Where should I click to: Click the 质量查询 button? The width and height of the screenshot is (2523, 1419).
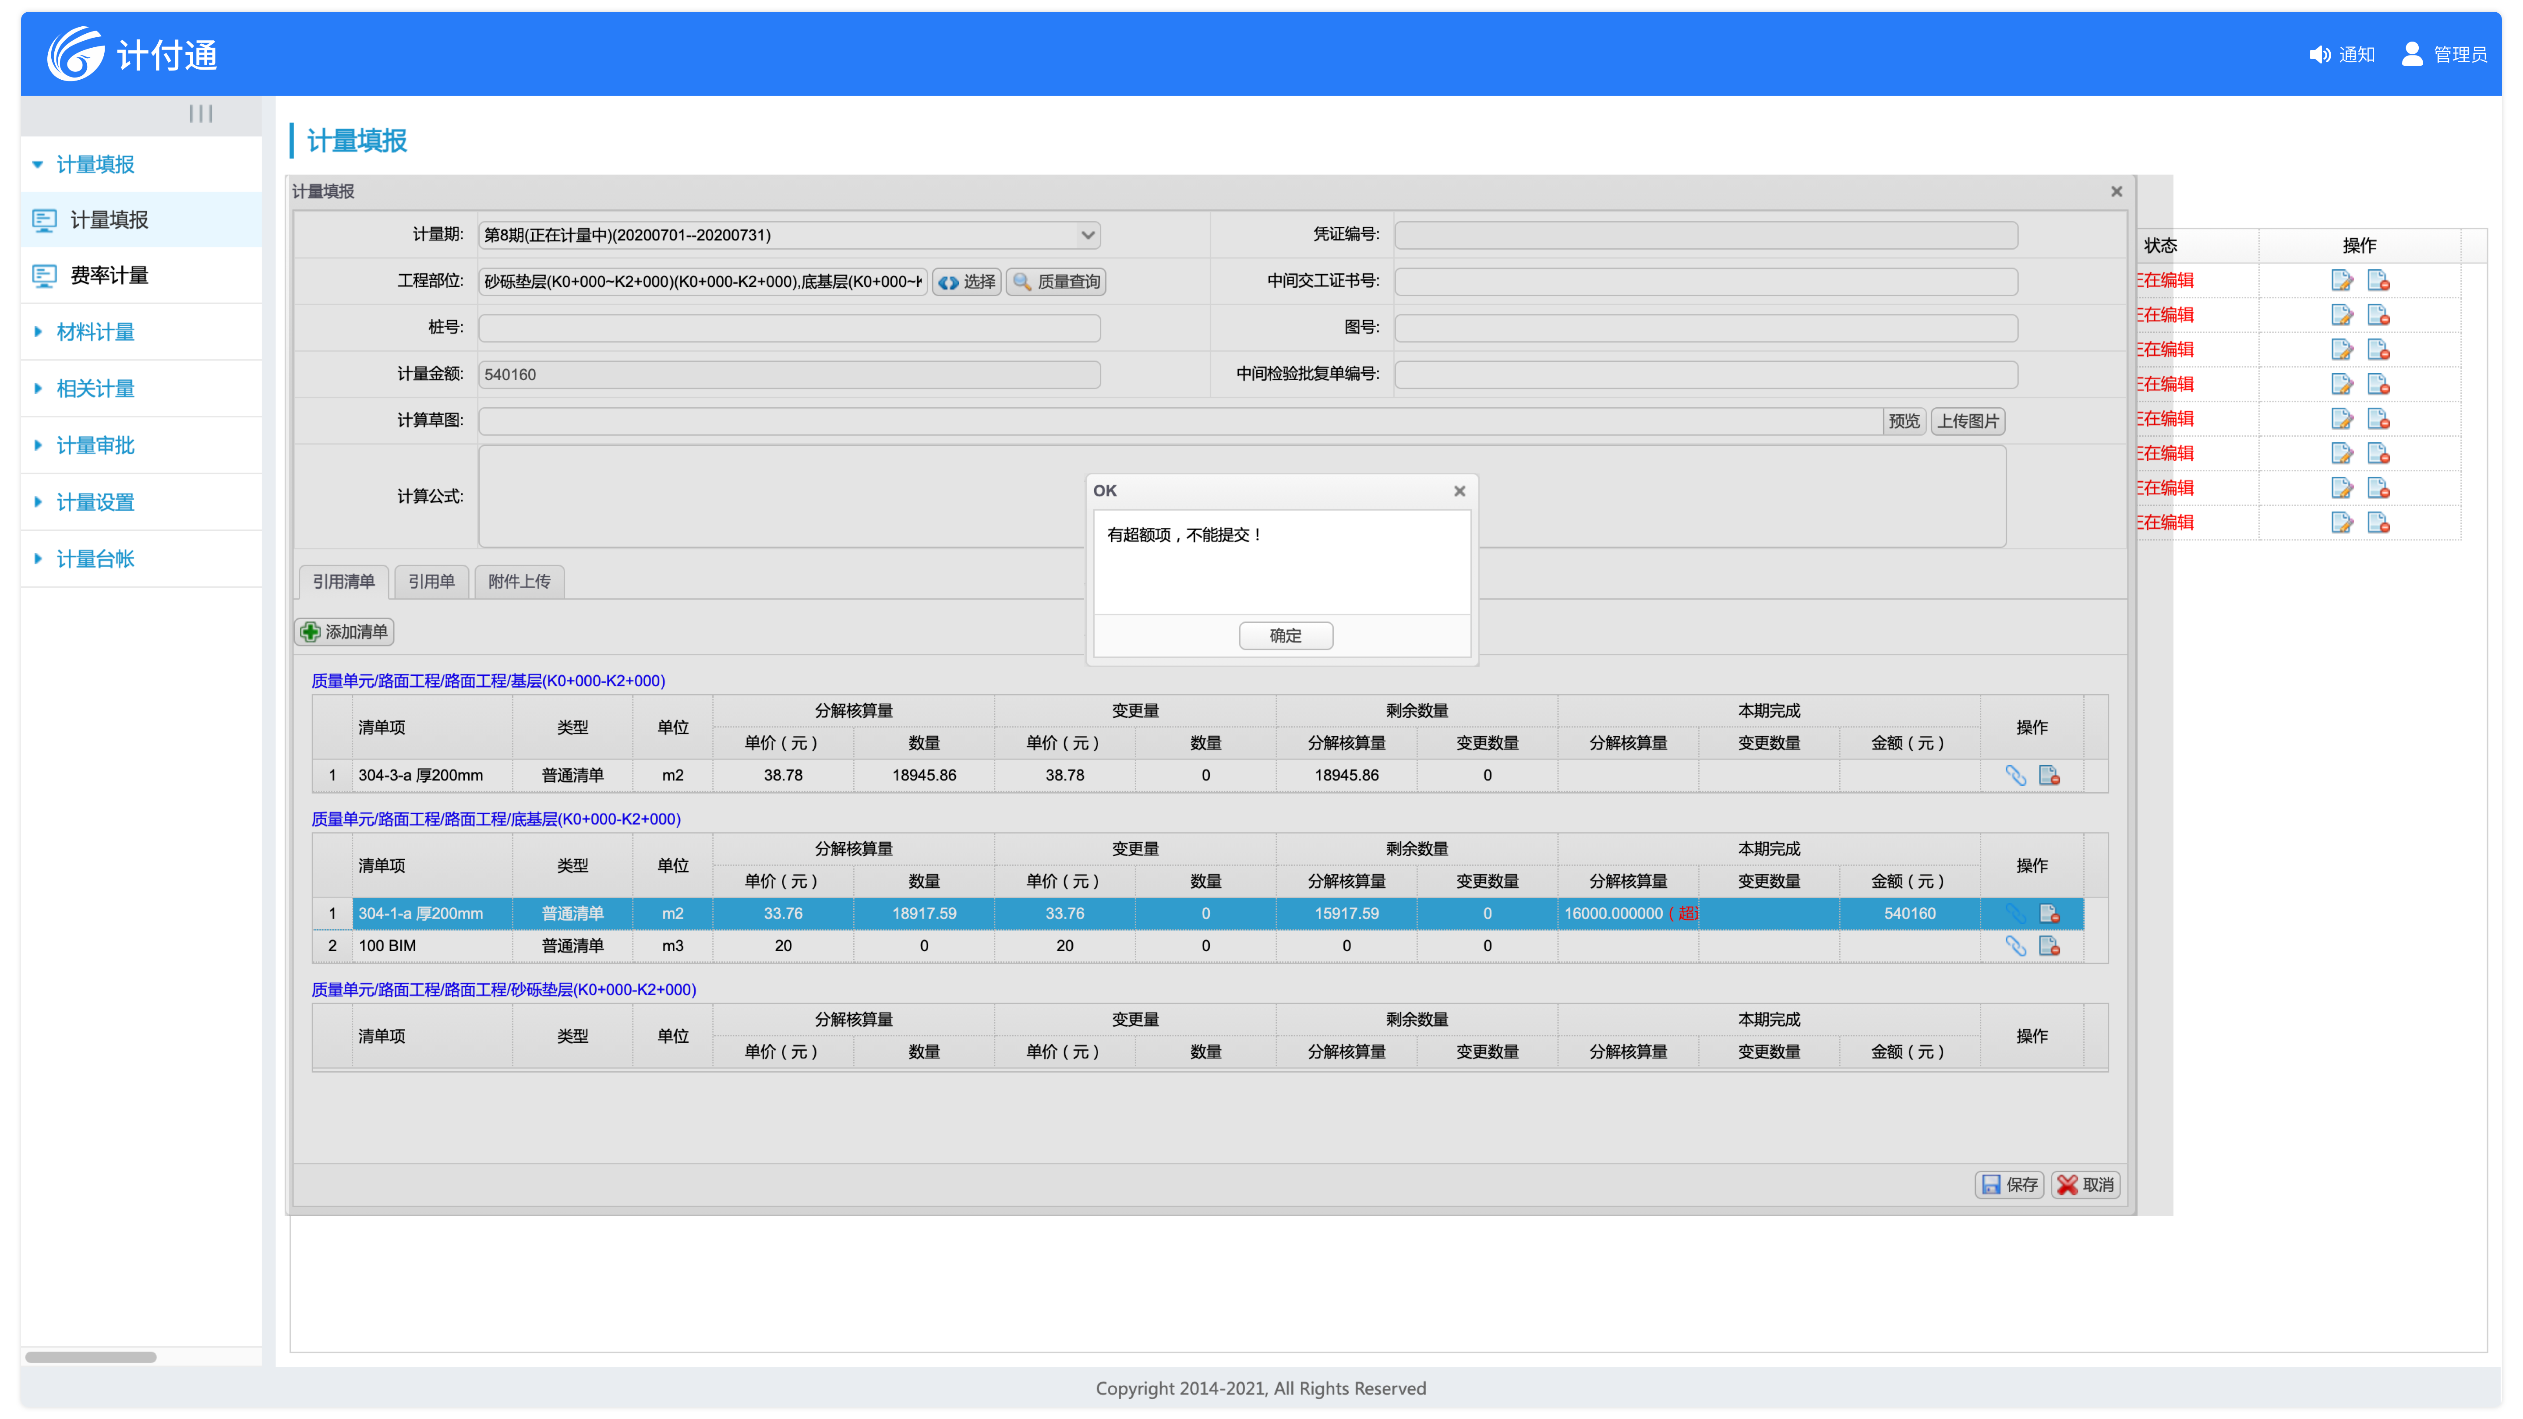pos(1056,282)
